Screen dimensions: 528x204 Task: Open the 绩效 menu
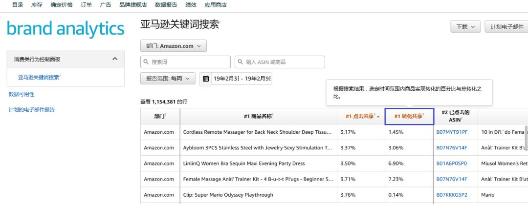tap(191, 5)
